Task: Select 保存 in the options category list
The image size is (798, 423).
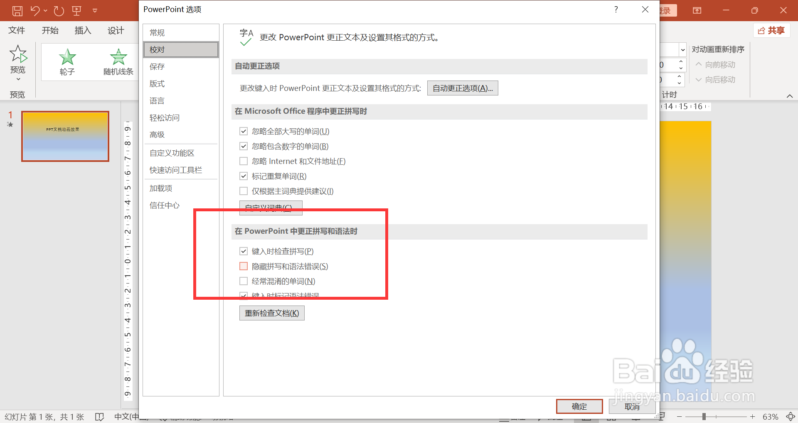Action: (181, 66)
